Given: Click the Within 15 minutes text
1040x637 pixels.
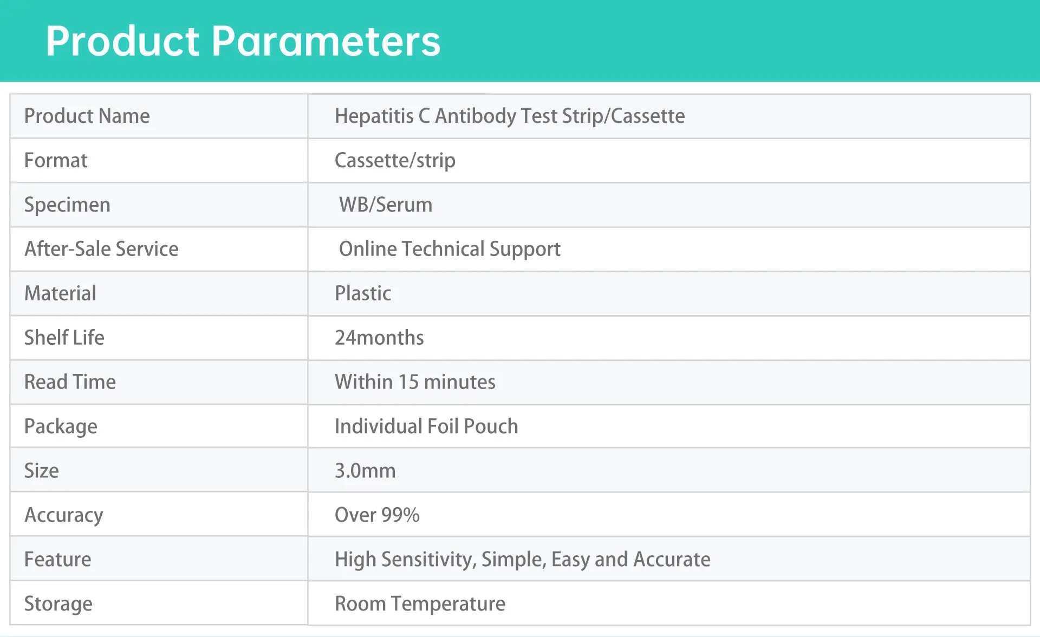Looking at the screenshot, I should [x=415, y=382].
